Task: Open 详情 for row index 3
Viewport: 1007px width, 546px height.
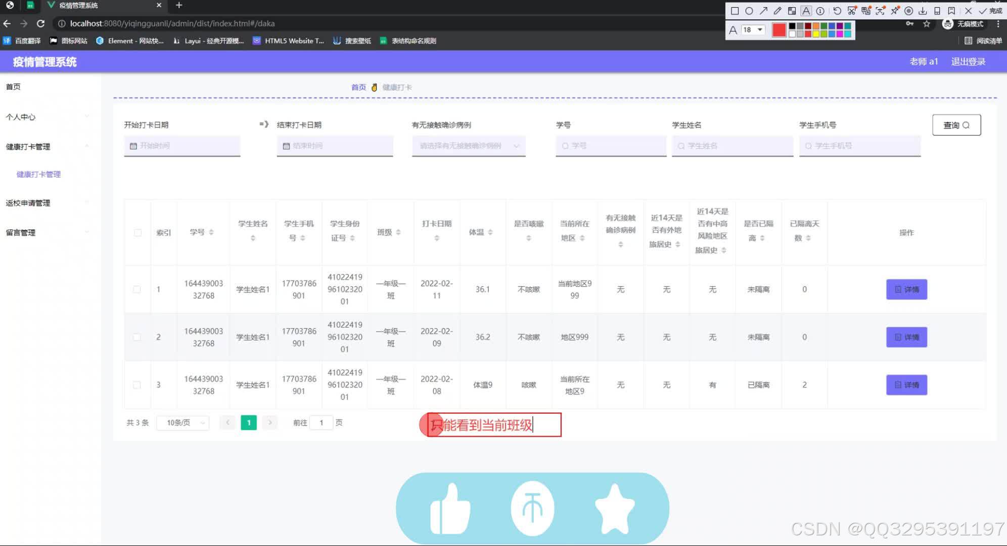Action: (906, 385)
